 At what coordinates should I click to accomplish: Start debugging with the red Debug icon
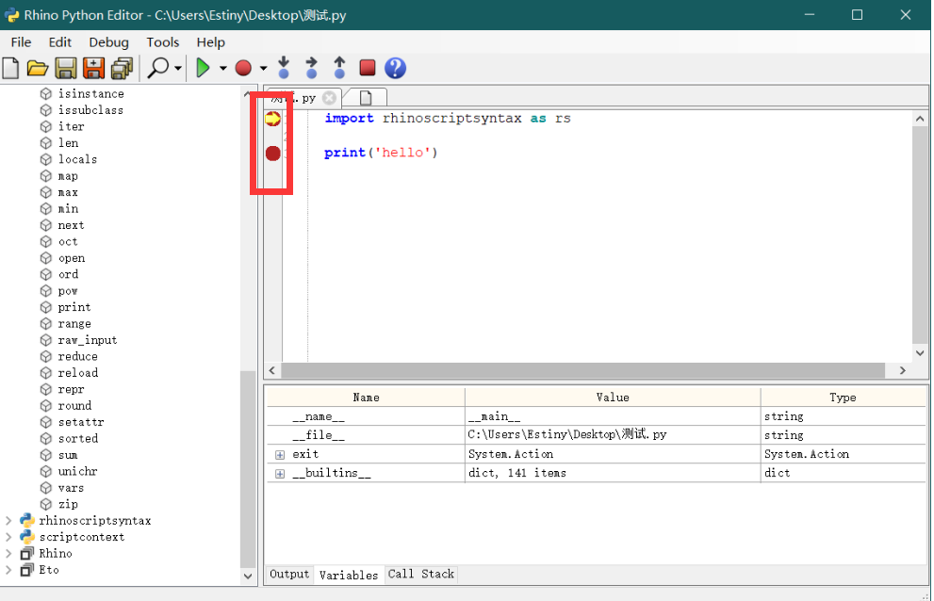coord(242,68)
